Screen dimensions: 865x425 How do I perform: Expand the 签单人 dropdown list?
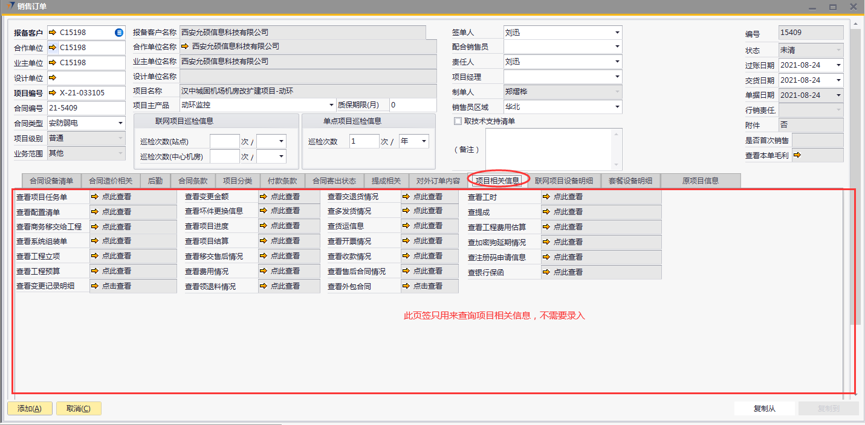[x=617, y=33]
